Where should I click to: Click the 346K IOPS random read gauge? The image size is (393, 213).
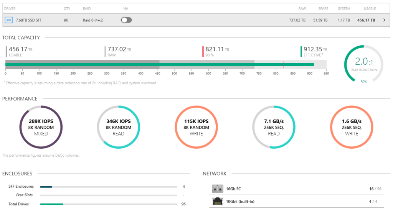(x=119, y=127)
